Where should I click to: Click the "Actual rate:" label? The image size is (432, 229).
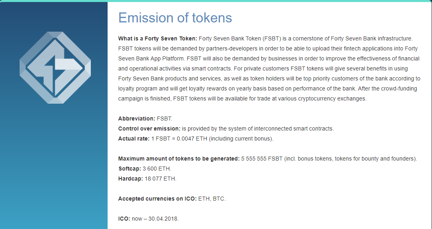(134, 139)
